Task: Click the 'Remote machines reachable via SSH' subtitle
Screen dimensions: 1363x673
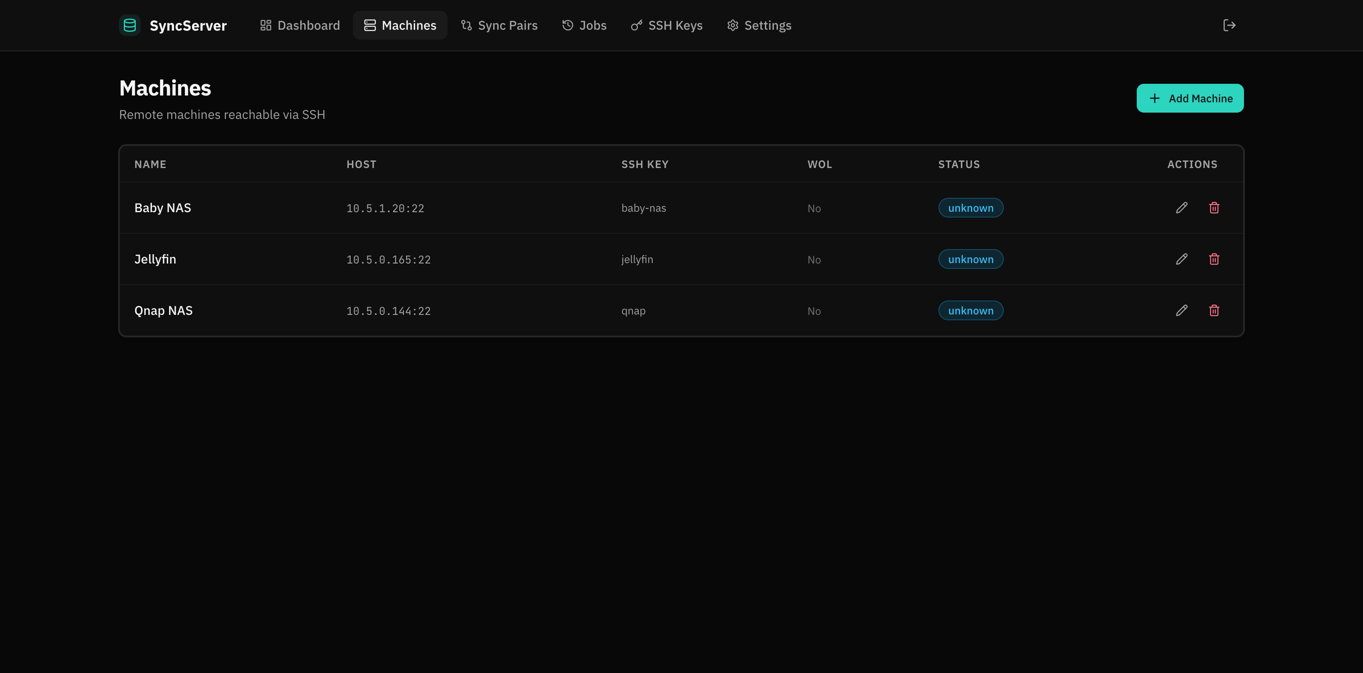Action: (222, 115)
